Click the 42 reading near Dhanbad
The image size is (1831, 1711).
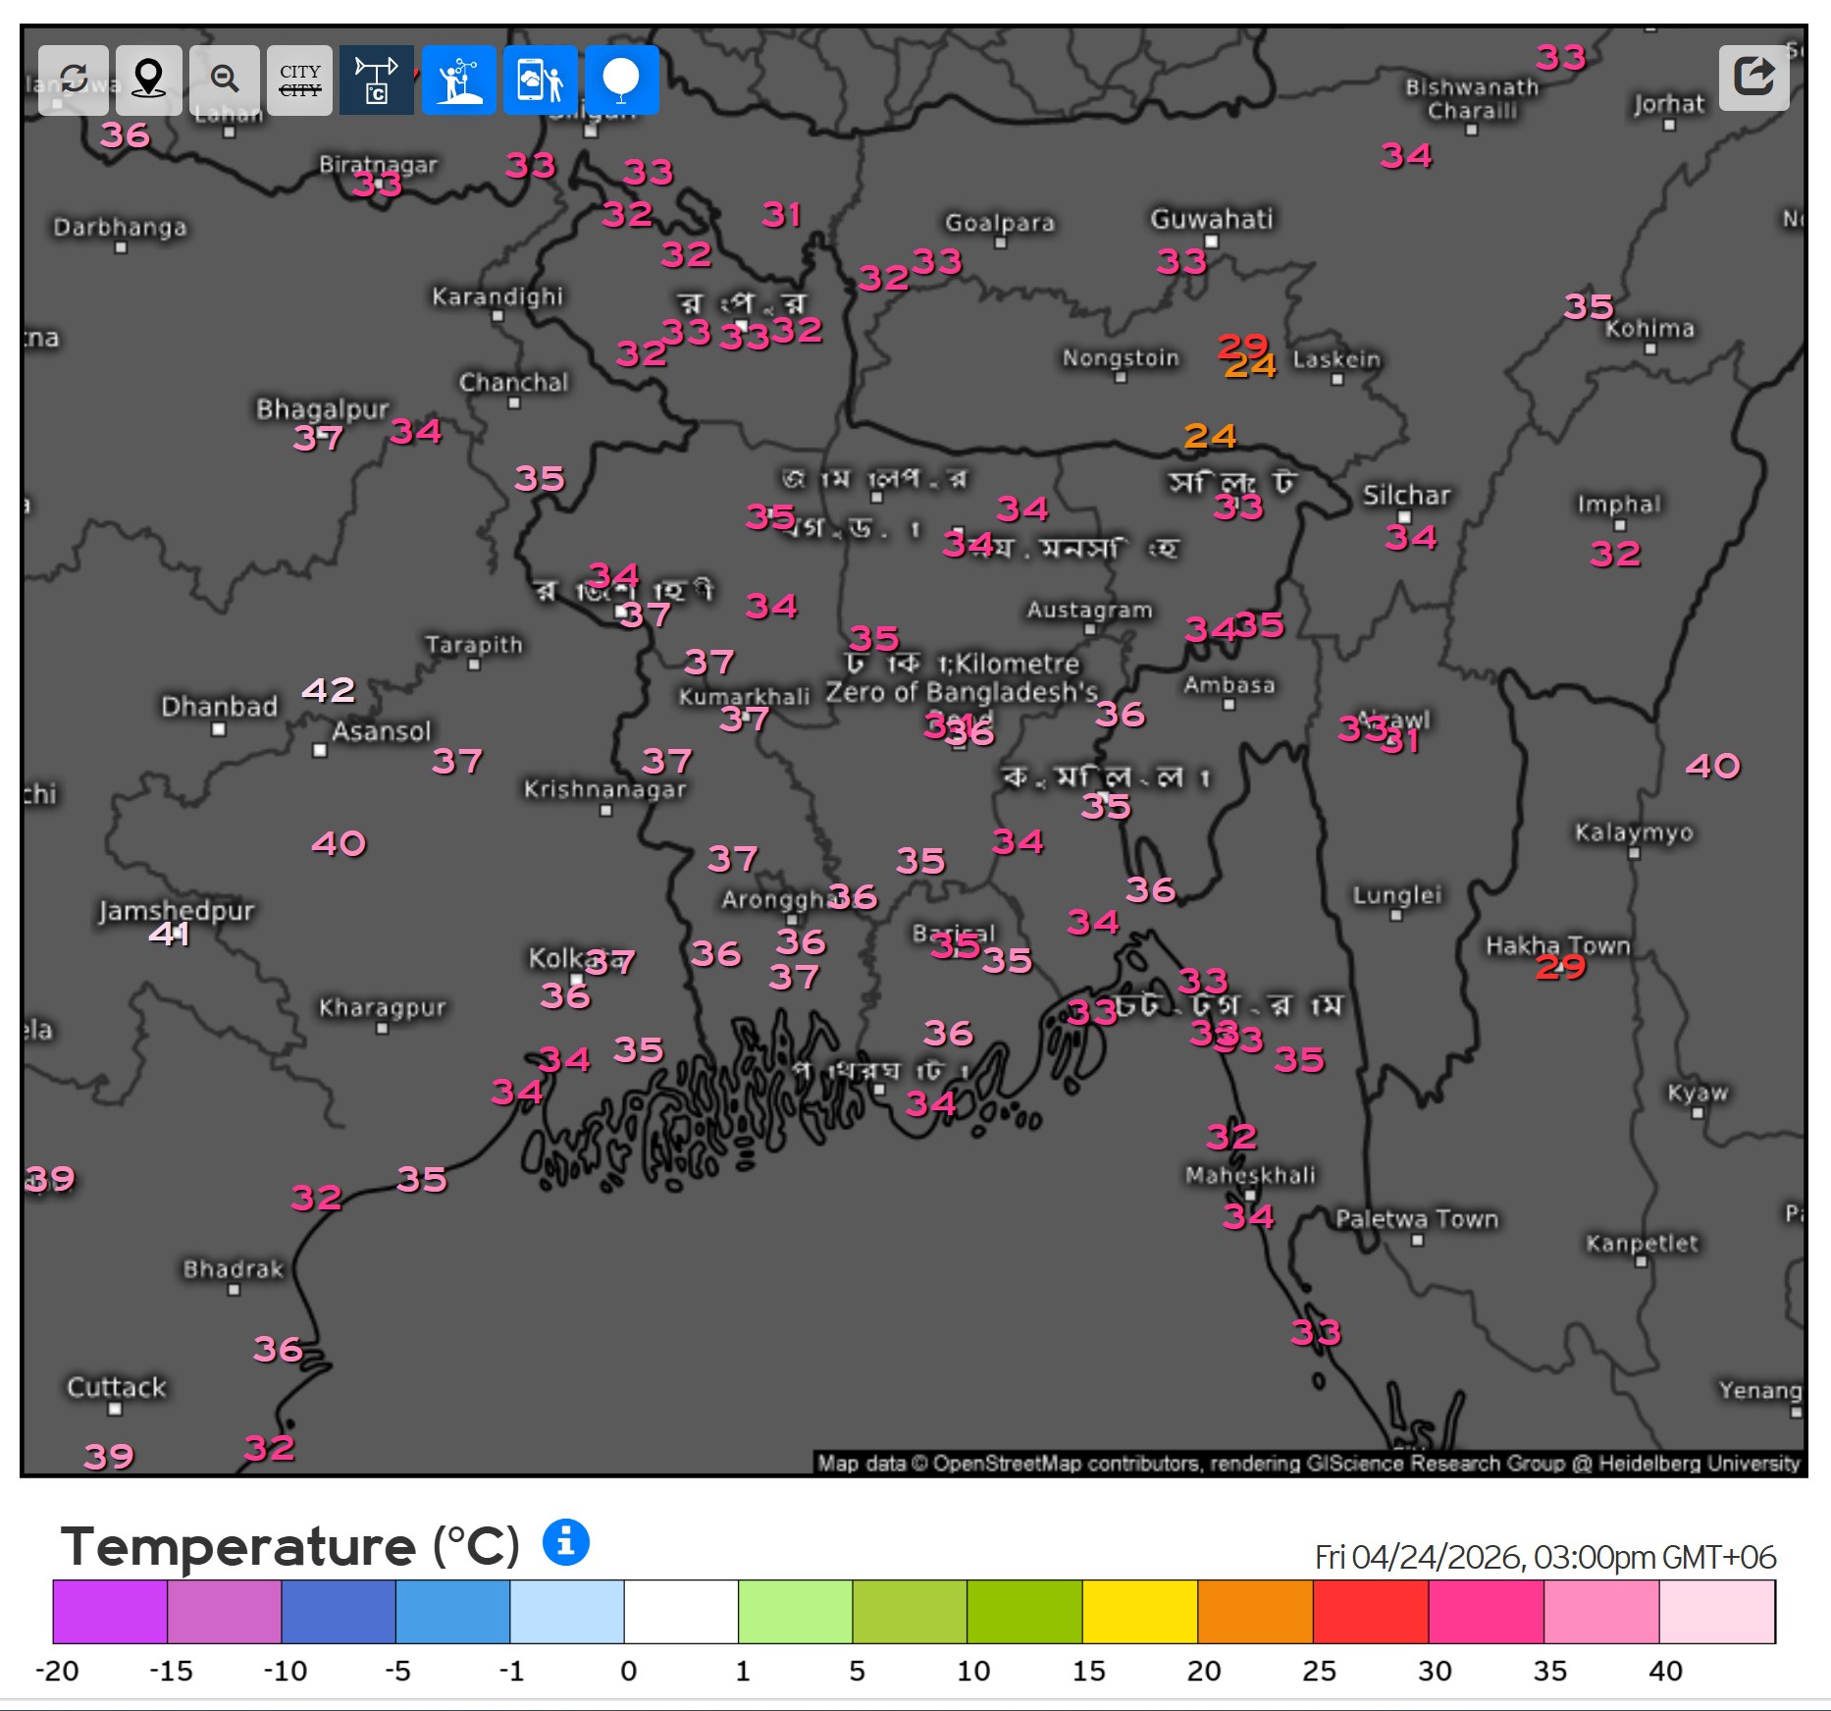point(328,690)
